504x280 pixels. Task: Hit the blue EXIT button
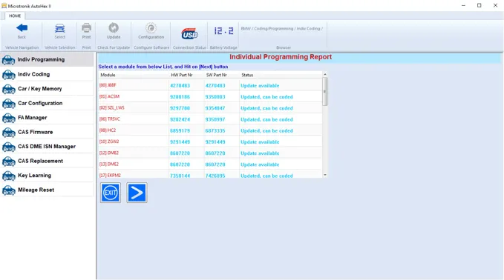111,193
